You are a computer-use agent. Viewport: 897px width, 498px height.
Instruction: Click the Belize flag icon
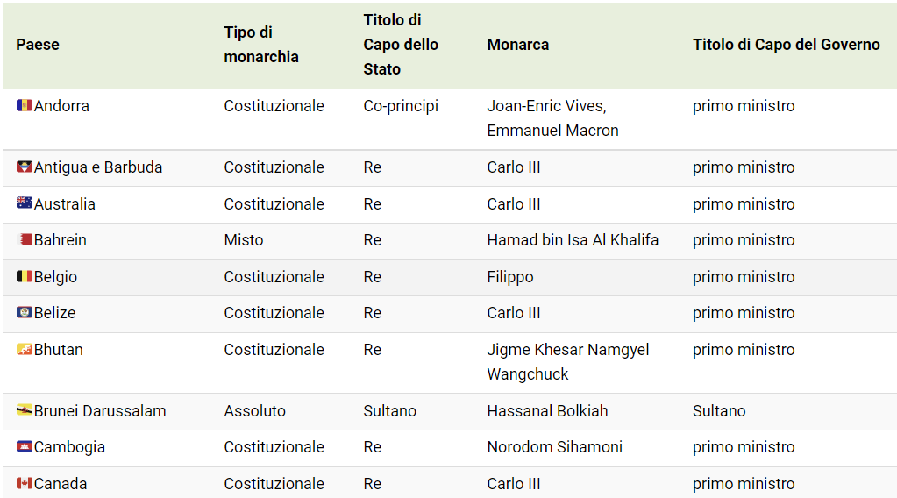pyautogui.click(x=25, y=313)
